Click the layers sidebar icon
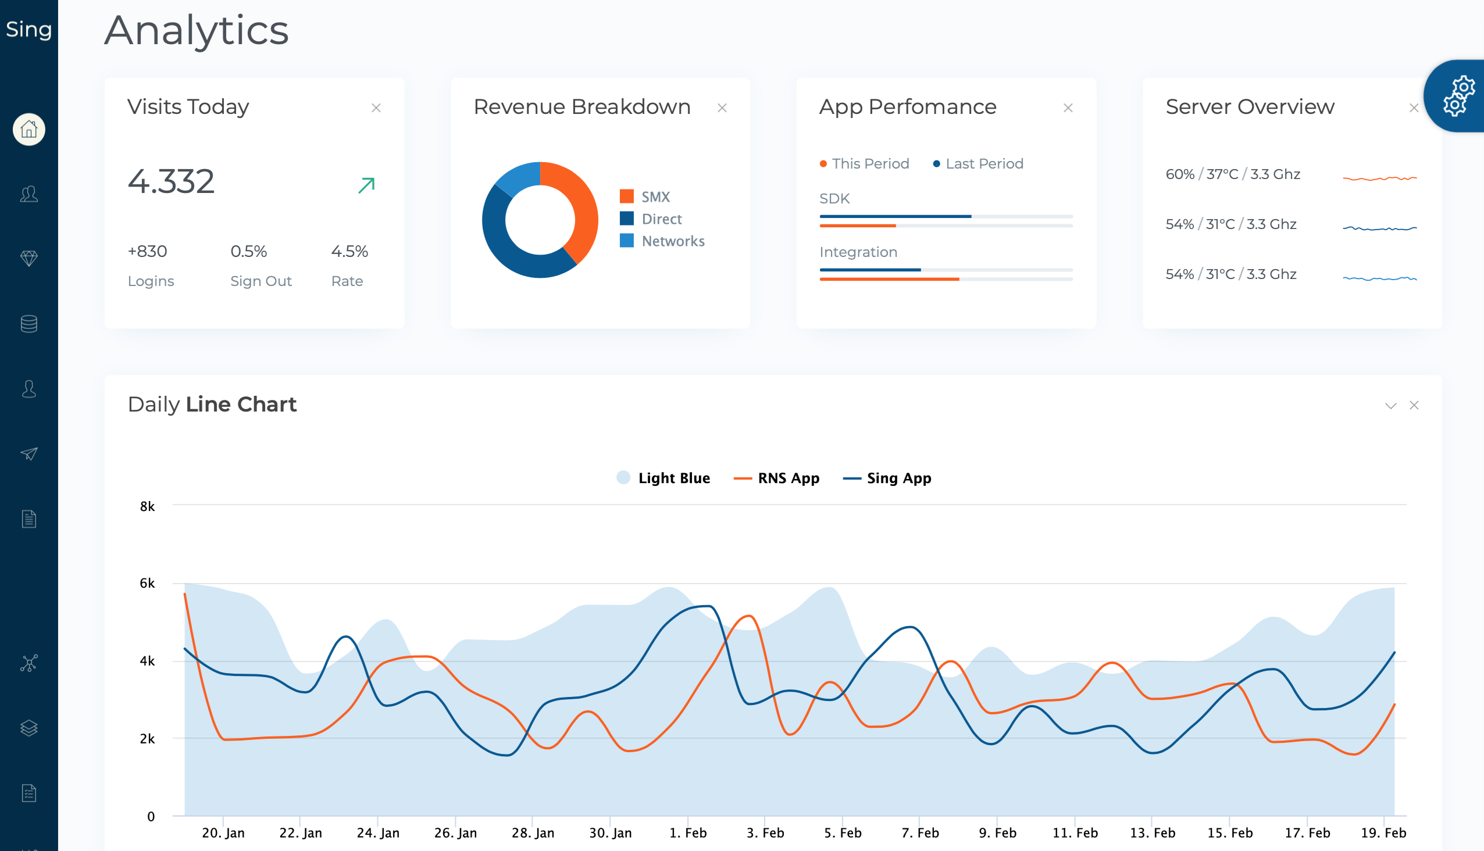The width and height of the screenshot is (1484, 851). click(28, 728)
